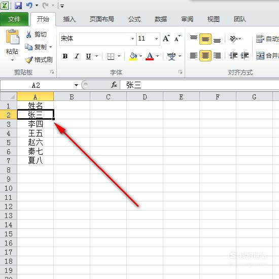
Task: Toggle top vertical alignment
Action: point(194,39)
